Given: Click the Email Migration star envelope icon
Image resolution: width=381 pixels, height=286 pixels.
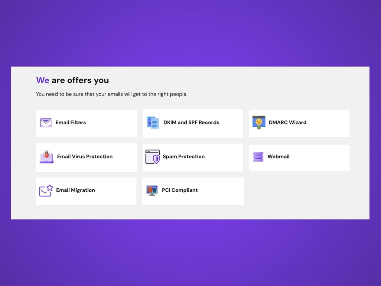Looking at the screenshot, I should (x=46, y=190).
